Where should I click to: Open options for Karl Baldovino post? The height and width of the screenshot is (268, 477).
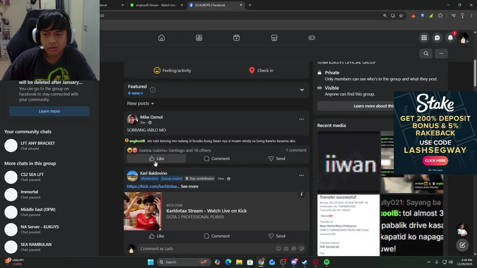[x=301, y=175]
